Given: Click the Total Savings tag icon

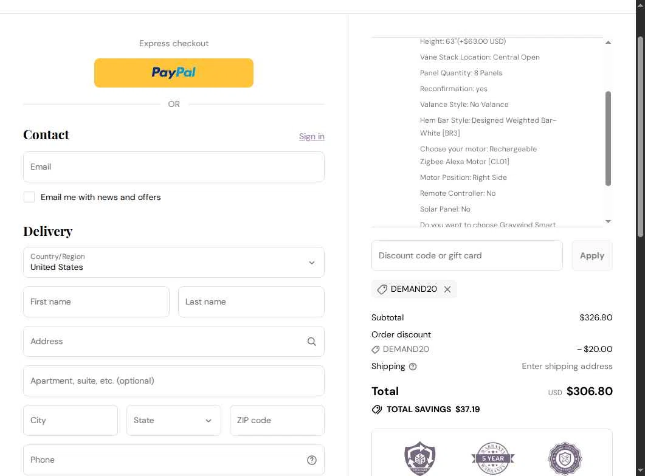Looking at the screenshot, I should (377, 410).
